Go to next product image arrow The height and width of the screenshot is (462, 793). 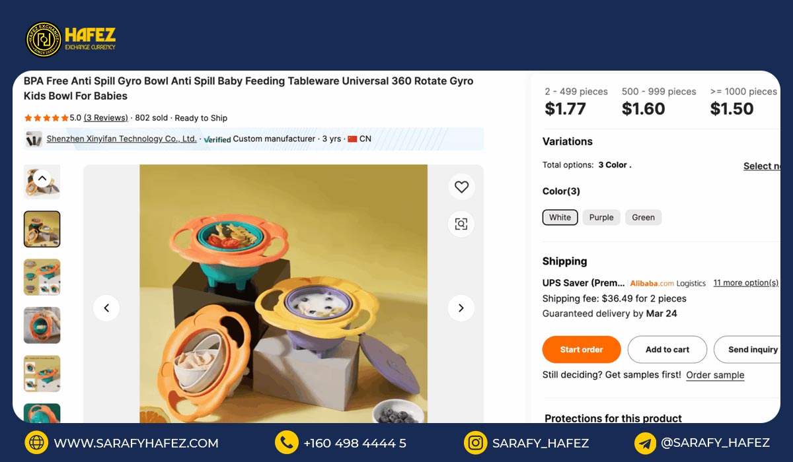(x=461, y=308)
